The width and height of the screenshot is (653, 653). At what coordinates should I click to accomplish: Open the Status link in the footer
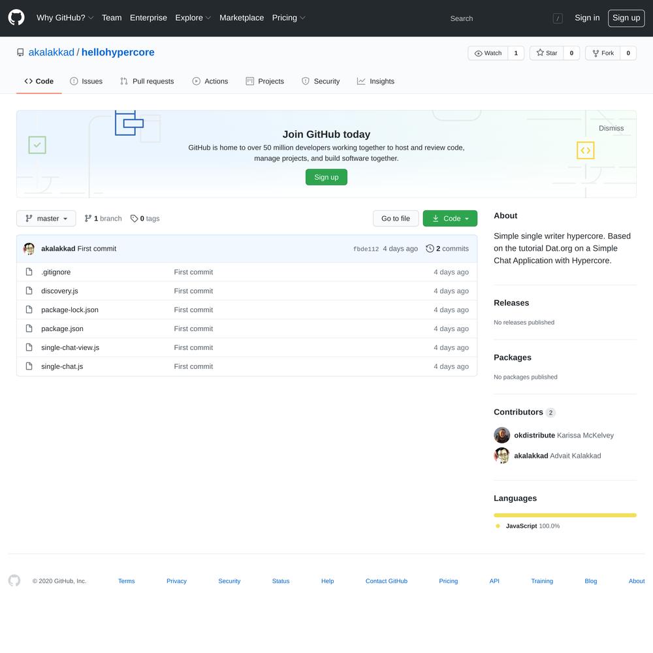pyautogui.click(x=281, y=581)
